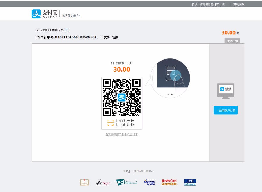Click the VeriSign badge
This screenshot has width=262, height=192.
103,182
